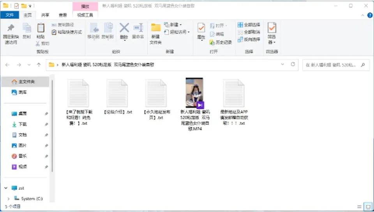Screen dimensions: 374x212
Task: Switch to details view toggle in status bar
Action: [x=360, y=207]
